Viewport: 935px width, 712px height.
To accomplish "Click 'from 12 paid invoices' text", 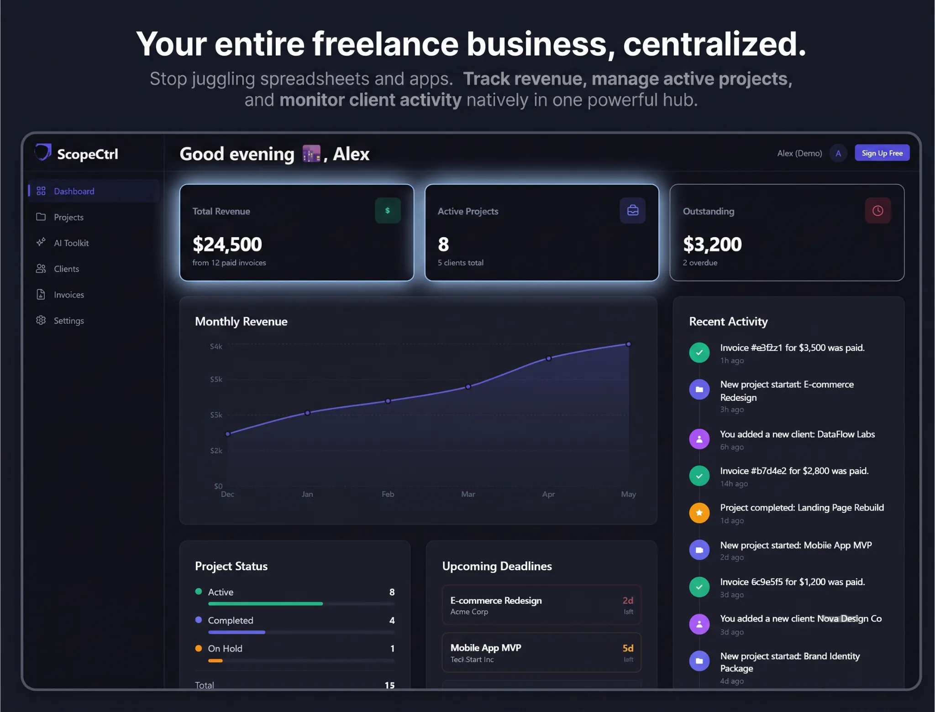I will coord(229,263).
